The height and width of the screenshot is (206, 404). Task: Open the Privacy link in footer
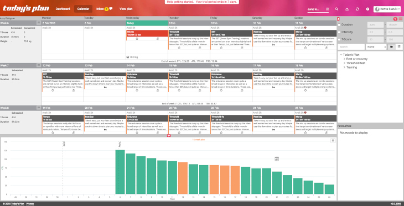pyautogui.click(x=30, y=204)
